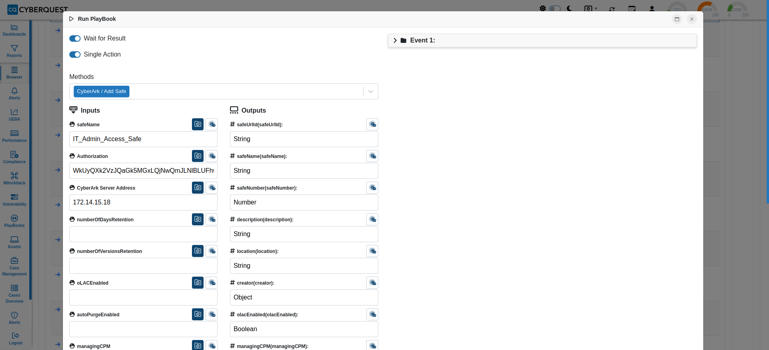The image size is (769, 350).
Task: Click the switch-icon button for location output
Action: pyautogui.click(x=372, y=251)
